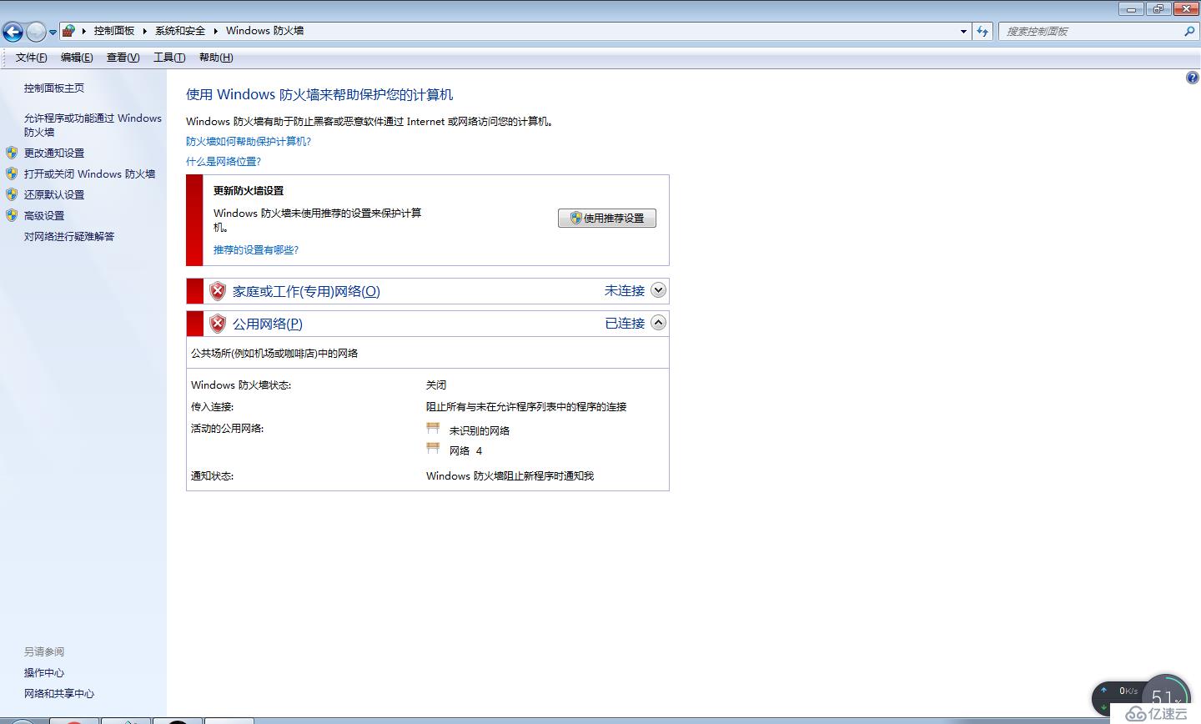Click 公用网络(P) heading
The height and width of the screenshot is (724, 1201).
click(x=268, y=324)
